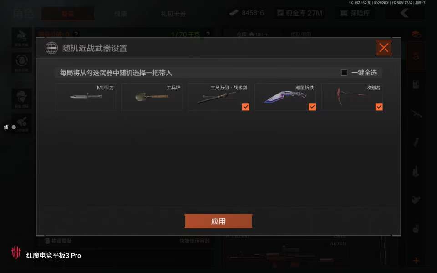Click the orange plus icon at bottom right
This screenshot has width=437, height=273.
[416, 261]
